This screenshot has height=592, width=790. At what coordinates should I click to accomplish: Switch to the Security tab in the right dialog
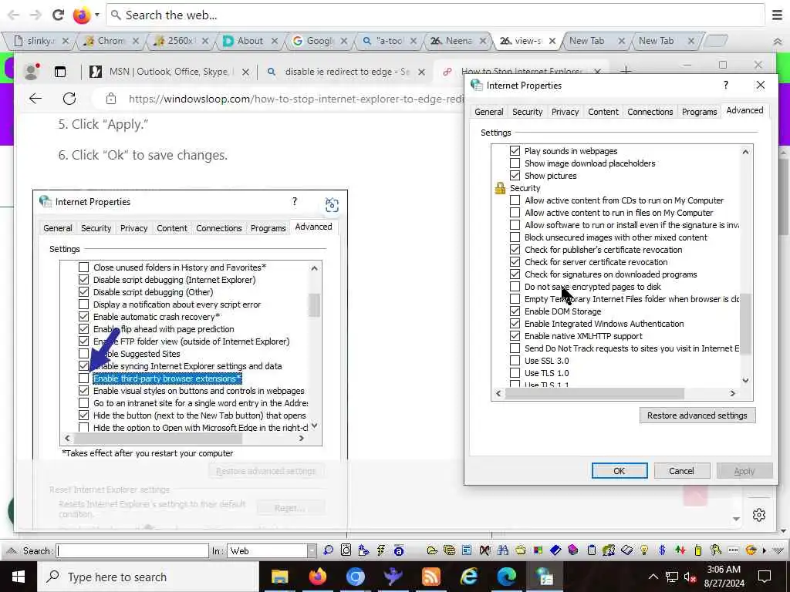coord(527,112)
